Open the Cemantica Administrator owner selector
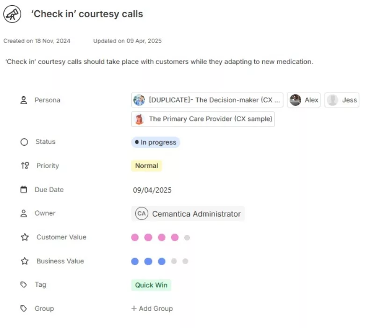This screenshot has width=369, height=328. (188, 214)
